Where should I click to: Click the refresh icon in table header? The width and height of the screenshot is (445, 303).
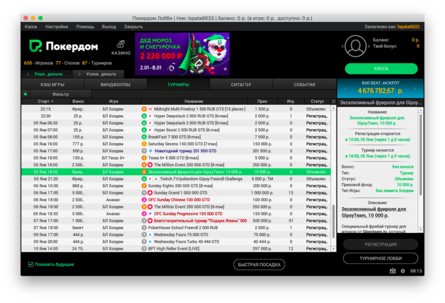tap(334, 102)
